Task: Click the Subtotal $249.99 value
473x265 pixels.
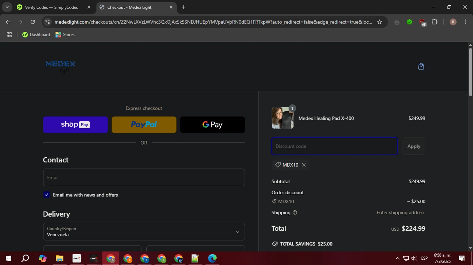Action: coord(417,181)
